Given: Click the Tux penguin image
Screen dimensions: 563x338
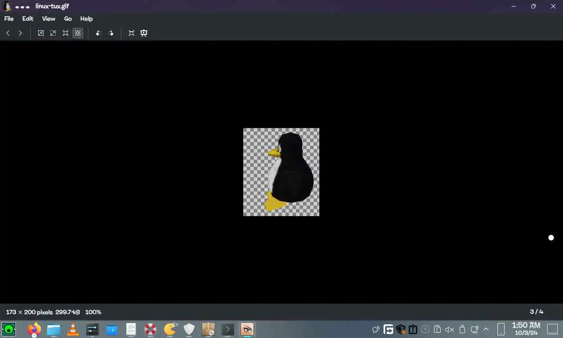Looking at the screenshot, I should coord(281,172).
